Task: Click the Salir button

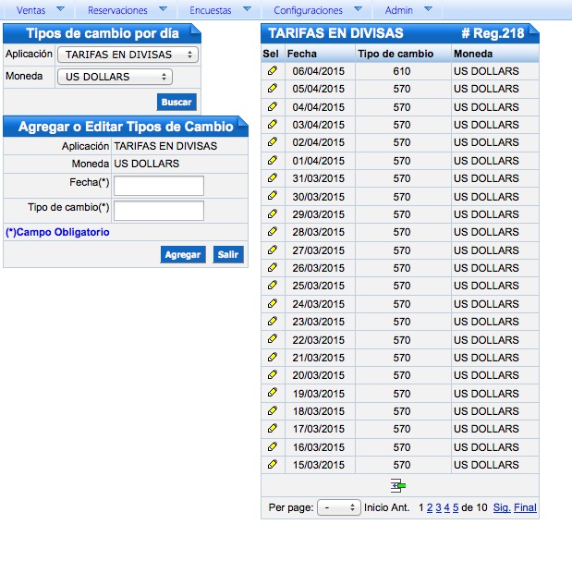Action: pos(228,254)
